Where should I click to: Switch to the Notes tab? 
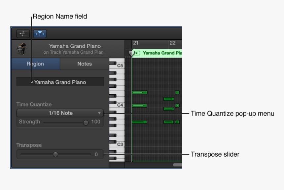[85, 64]
